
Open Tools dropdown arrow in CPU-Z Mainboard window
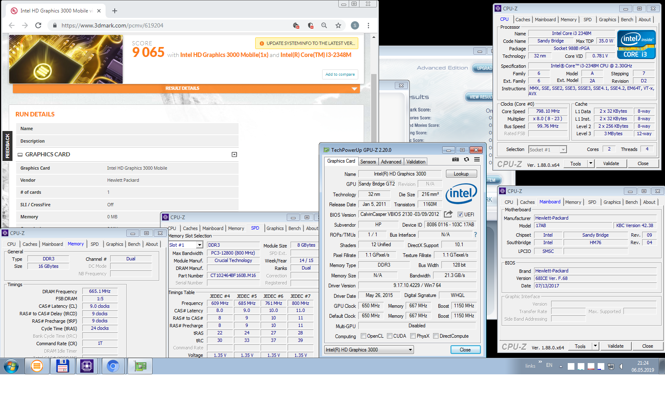pyautogui.click(x=595, y=346)
